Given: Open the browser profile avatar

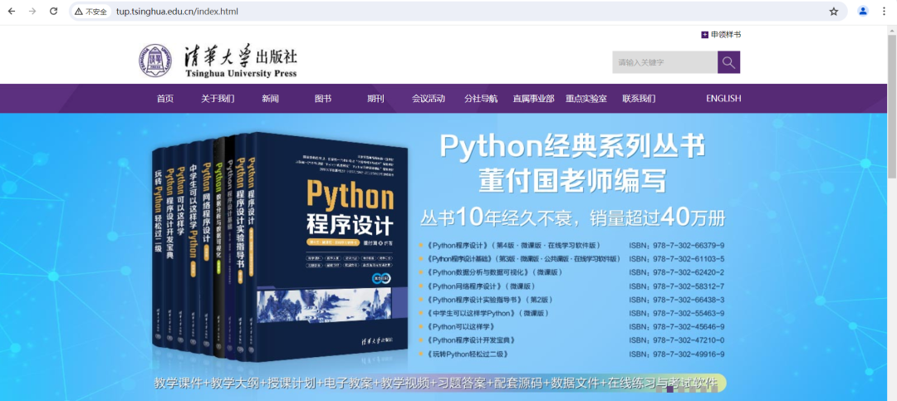Looking at the screenshot, I should pos(863,12).
